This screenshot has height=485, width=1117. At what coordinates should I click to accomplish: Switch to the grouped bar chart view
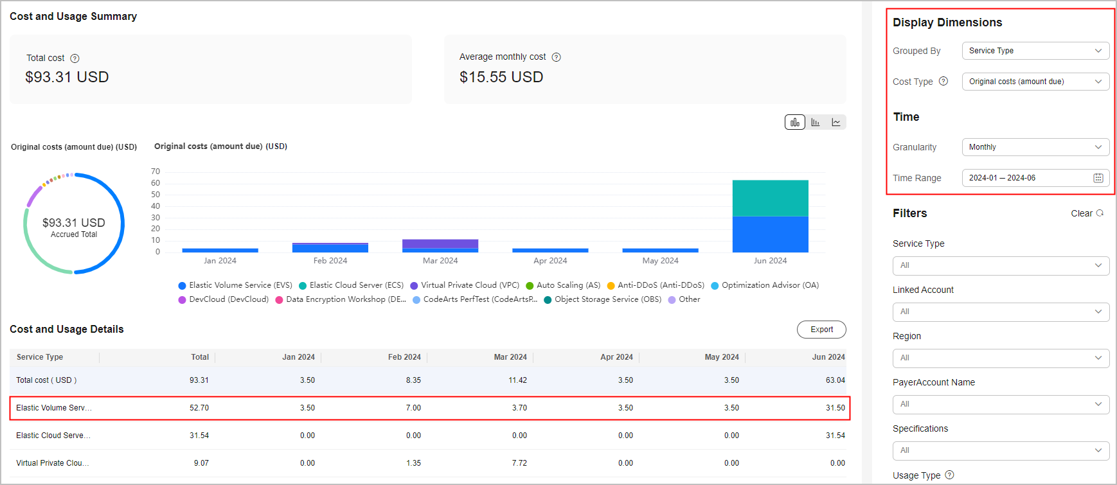pos(795,122)
